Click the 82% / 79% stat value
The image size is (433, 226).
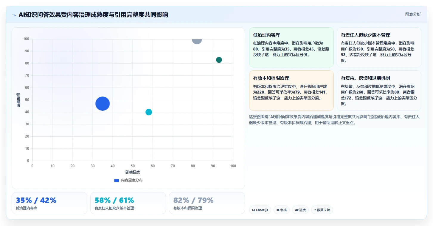[x=193, y=200]
